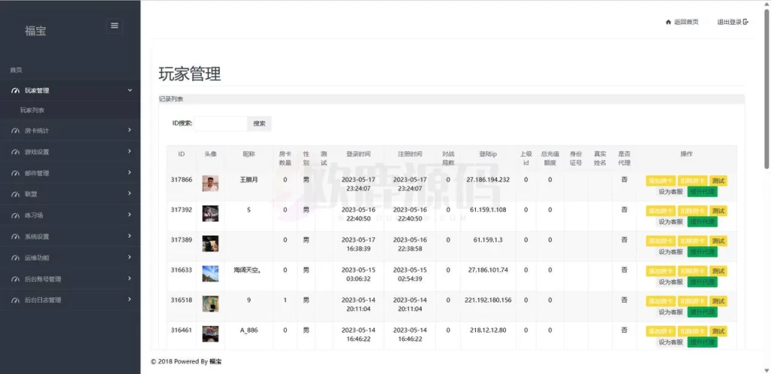Viewport: 771px width, 374px height.
Task: Click the avatar of player 王丽月
Action: [x=211, y=184]
